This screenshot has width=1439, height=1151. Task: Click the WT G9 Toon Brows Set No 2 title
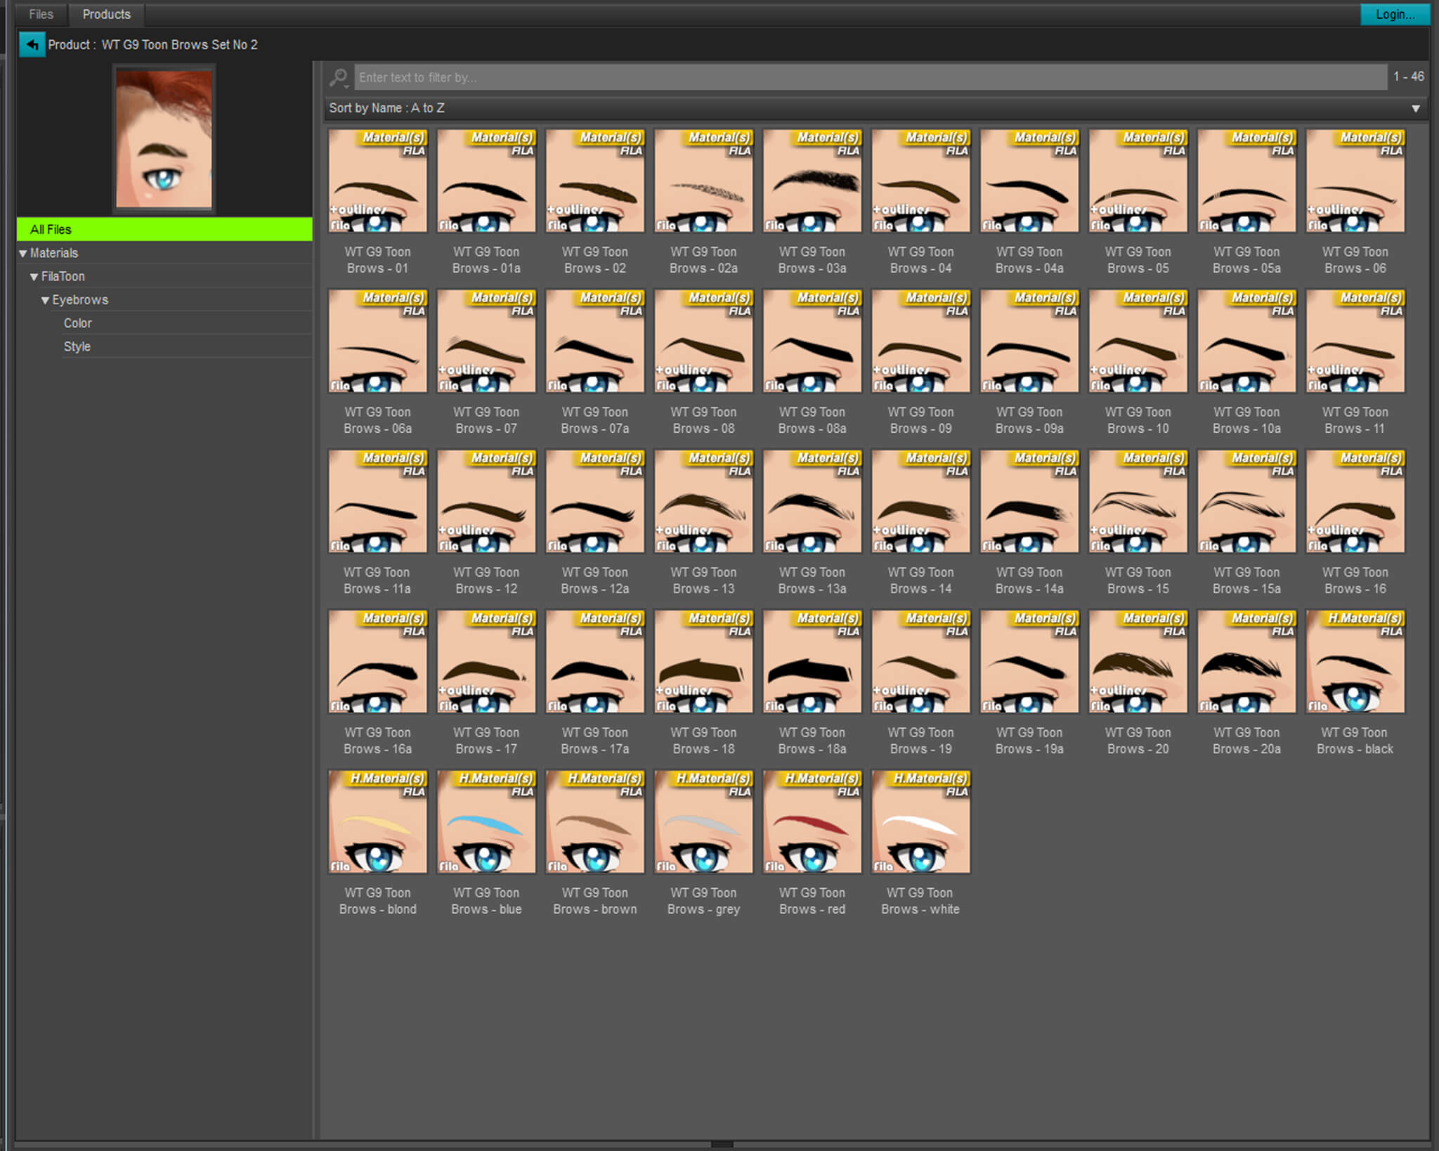tap(179, 44)
